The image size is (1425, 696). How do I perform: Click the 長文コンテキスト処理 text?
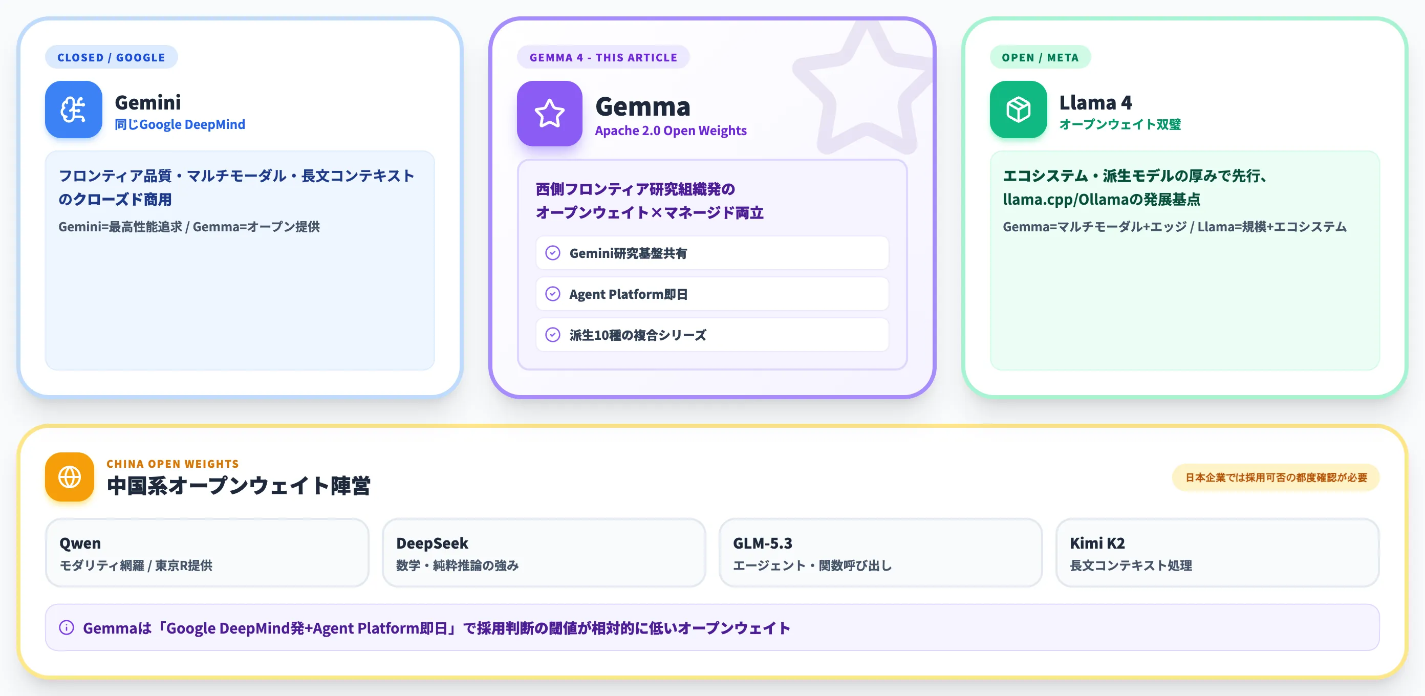point(1131,565)
